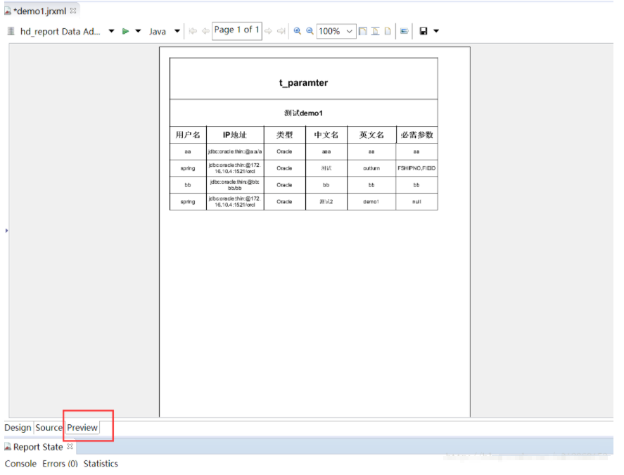Click the fit width icon

tap(375, 31)
